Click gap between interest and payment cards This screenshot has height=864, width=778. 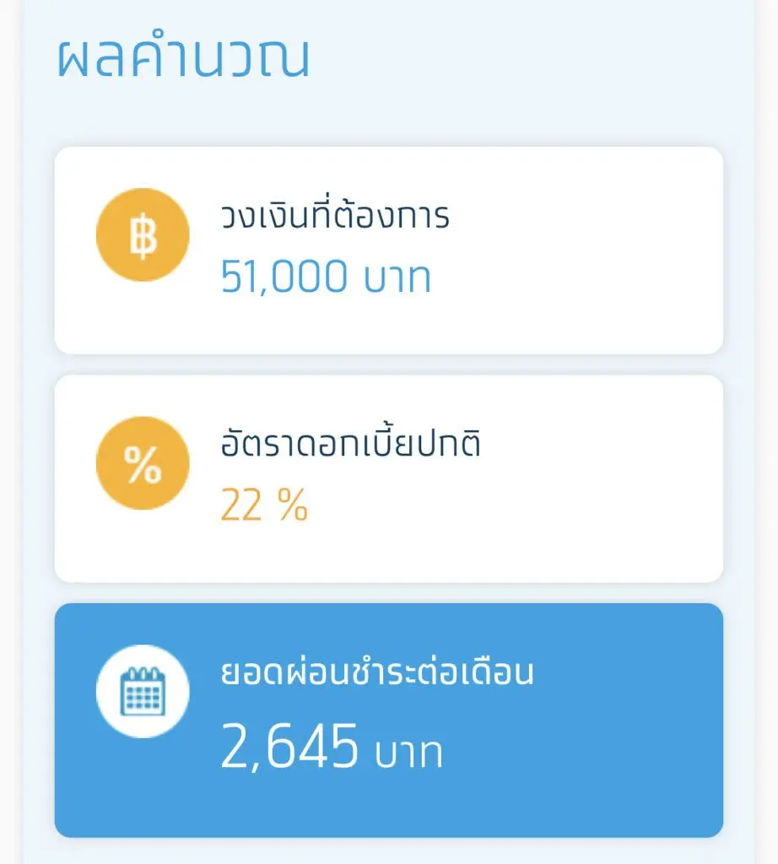(388, 592)
